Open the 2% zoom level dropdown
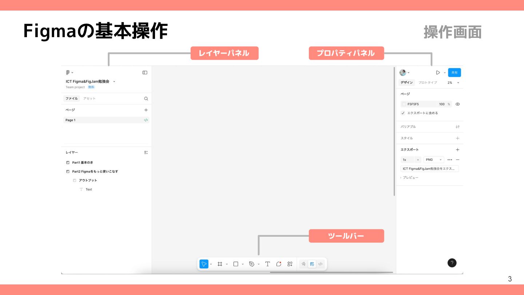Image resolution: width=524 pixels, height=295 pixels. 453,83
